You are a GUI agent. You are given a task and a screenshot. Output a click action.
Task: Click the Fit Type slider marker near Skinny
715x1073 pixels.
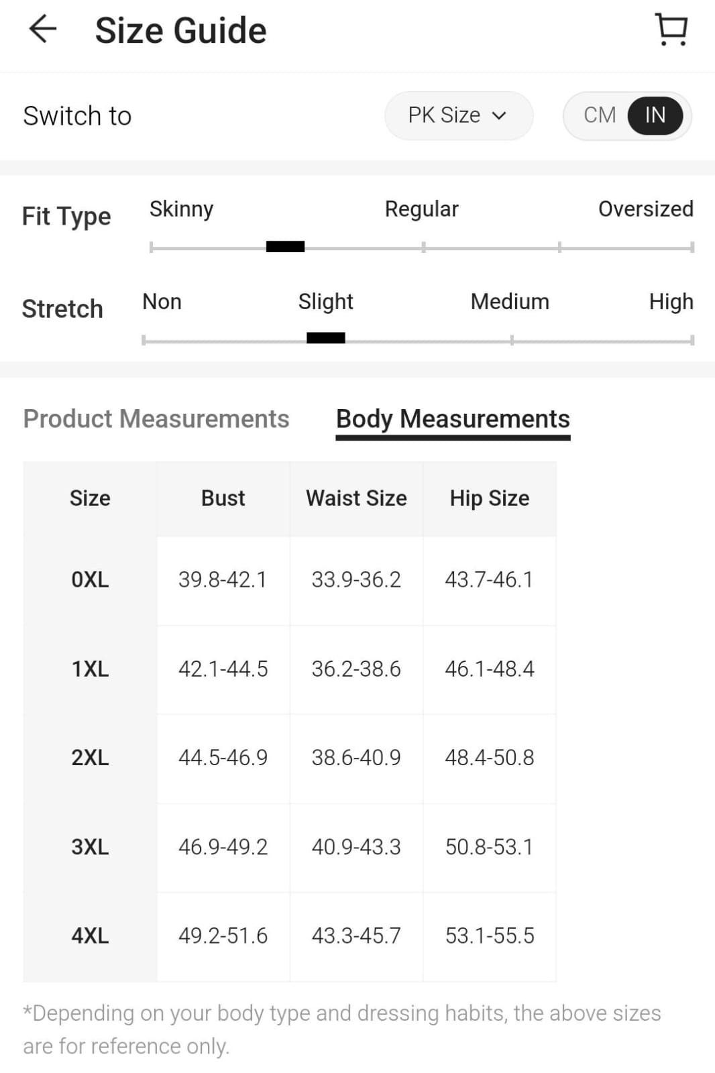click(285, 247)
